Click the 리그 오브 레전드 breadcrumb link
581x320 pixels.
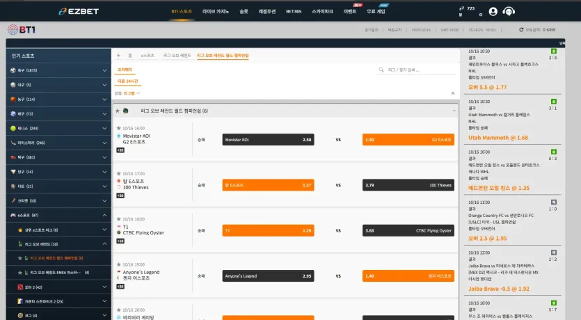[177, 55]
